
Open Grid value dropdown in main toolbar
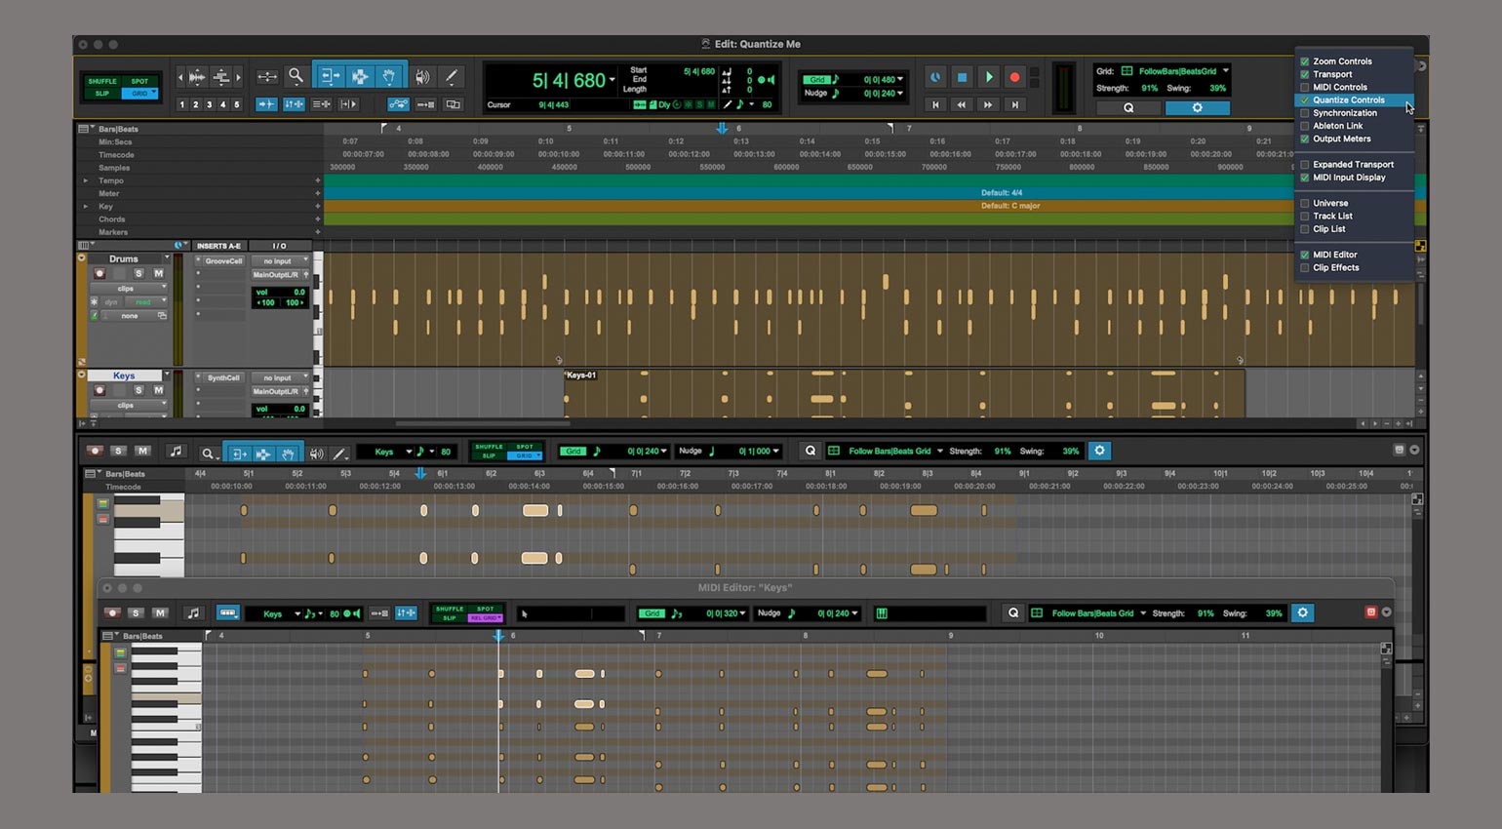(x=900, y=79)
